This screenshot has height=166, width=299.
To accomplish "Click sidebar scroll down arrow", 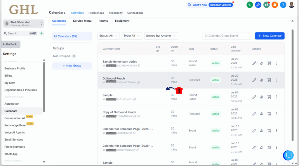I will click(44, 162).
